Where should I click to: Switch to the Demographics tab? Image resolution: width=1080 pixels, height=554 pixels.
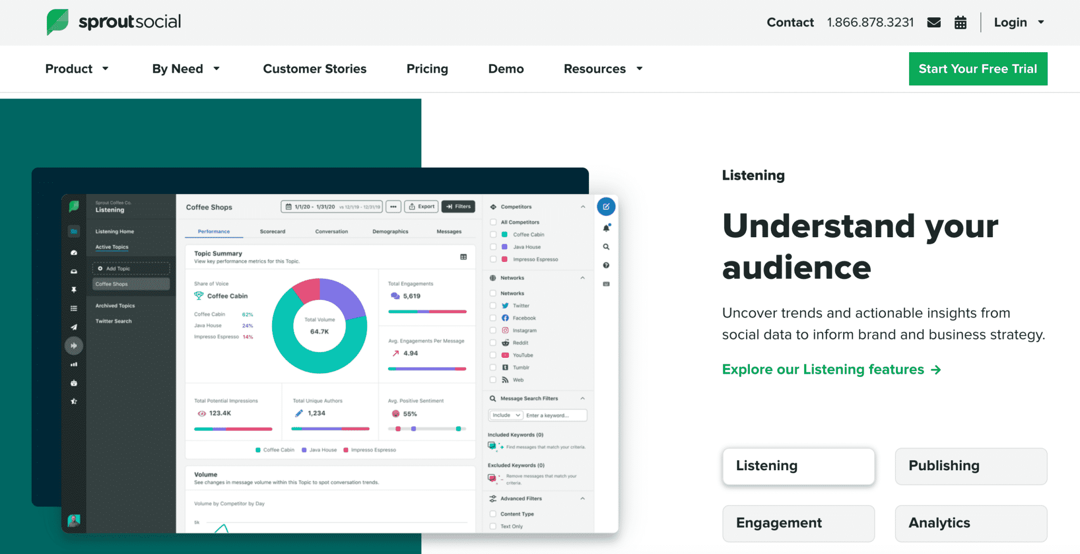[x=390, y=231]
